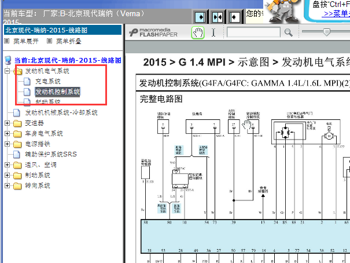
Task: Move the FlashPaper zoom slider handle
Action: [x=326, y=32]
